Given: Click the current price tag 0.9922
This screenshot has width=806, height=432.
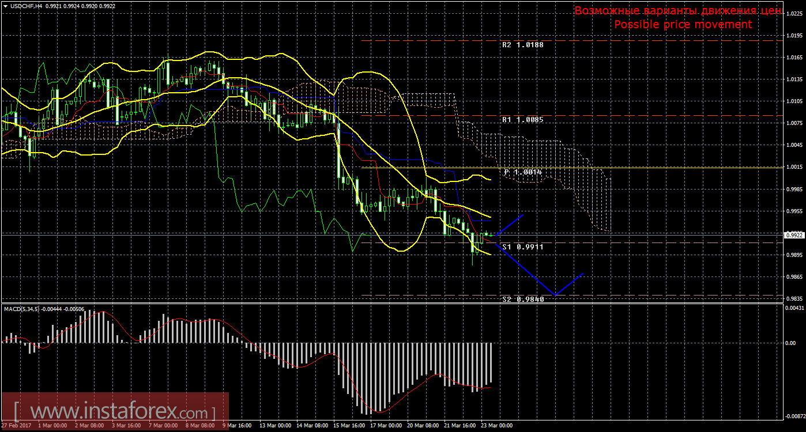Looking at the screenshot, I should point(793,235).
